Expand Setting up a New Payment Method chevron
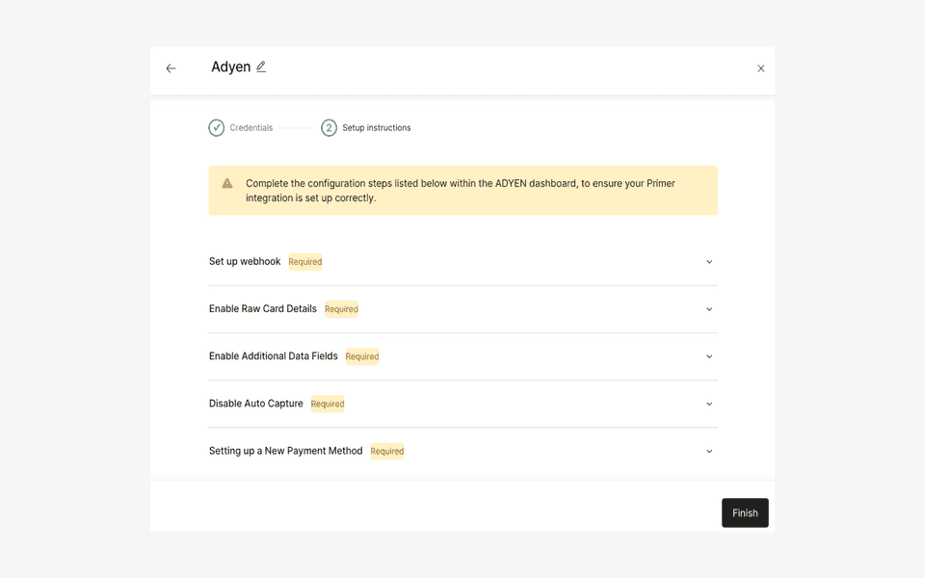The image size is (925, 578). coord(709,451)
